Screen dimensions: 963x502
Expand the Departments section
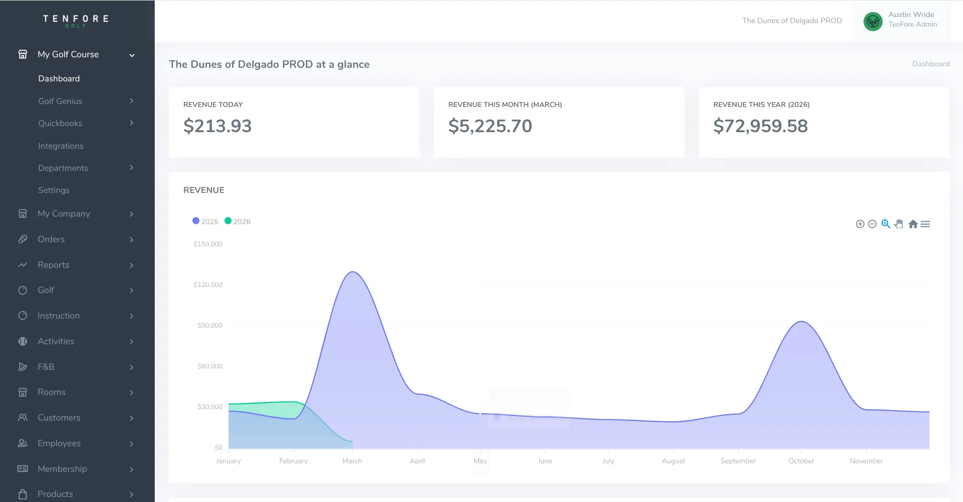(63, 168)
